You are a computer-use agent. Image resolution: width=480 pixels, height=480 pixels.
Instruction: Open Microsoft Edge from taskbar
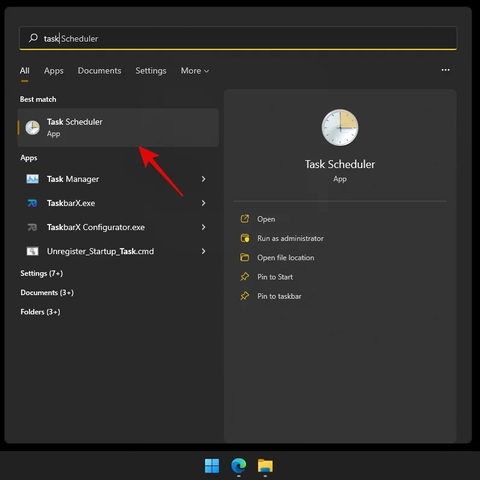(239, 466)
